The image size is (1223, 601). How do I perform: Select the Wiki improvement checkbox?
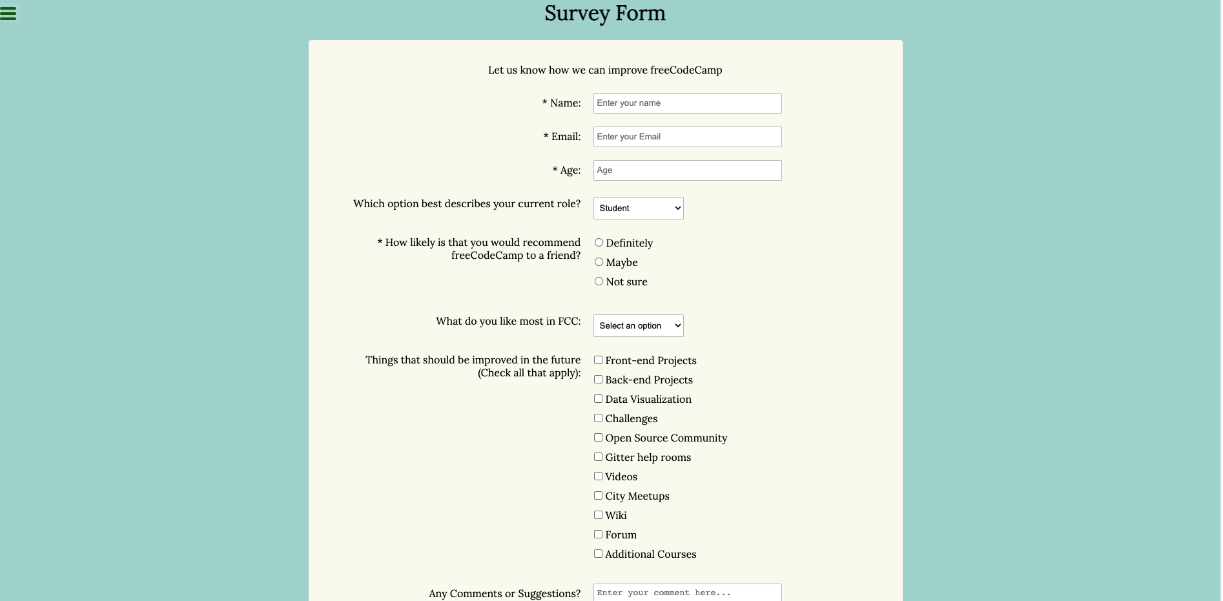coord(598,514)
